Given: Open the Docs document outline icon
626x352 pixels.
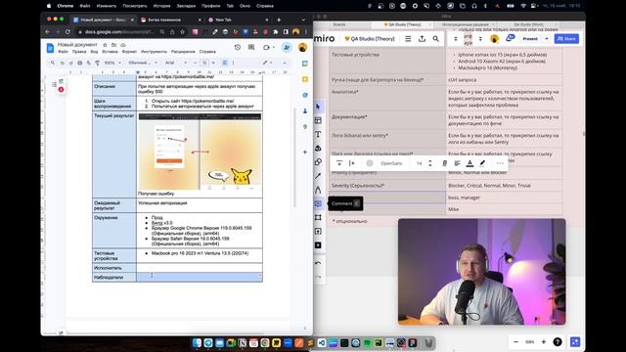Looking at the screenshot, I should 54,84.
